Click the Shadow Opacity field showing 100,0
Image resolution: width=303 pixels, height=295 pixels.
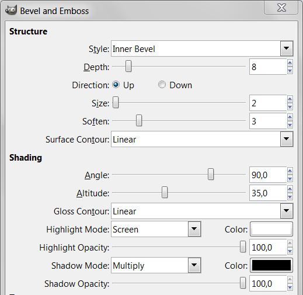(x=268, y=283)
